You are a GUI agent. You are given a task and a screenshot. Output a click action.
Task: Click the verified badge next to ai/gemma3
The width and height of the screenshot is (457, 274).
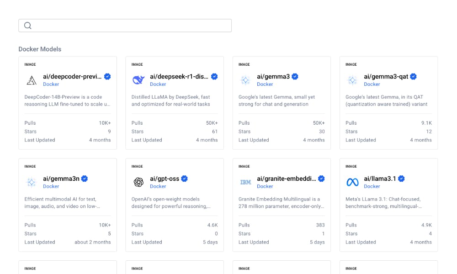coord(295,76)
